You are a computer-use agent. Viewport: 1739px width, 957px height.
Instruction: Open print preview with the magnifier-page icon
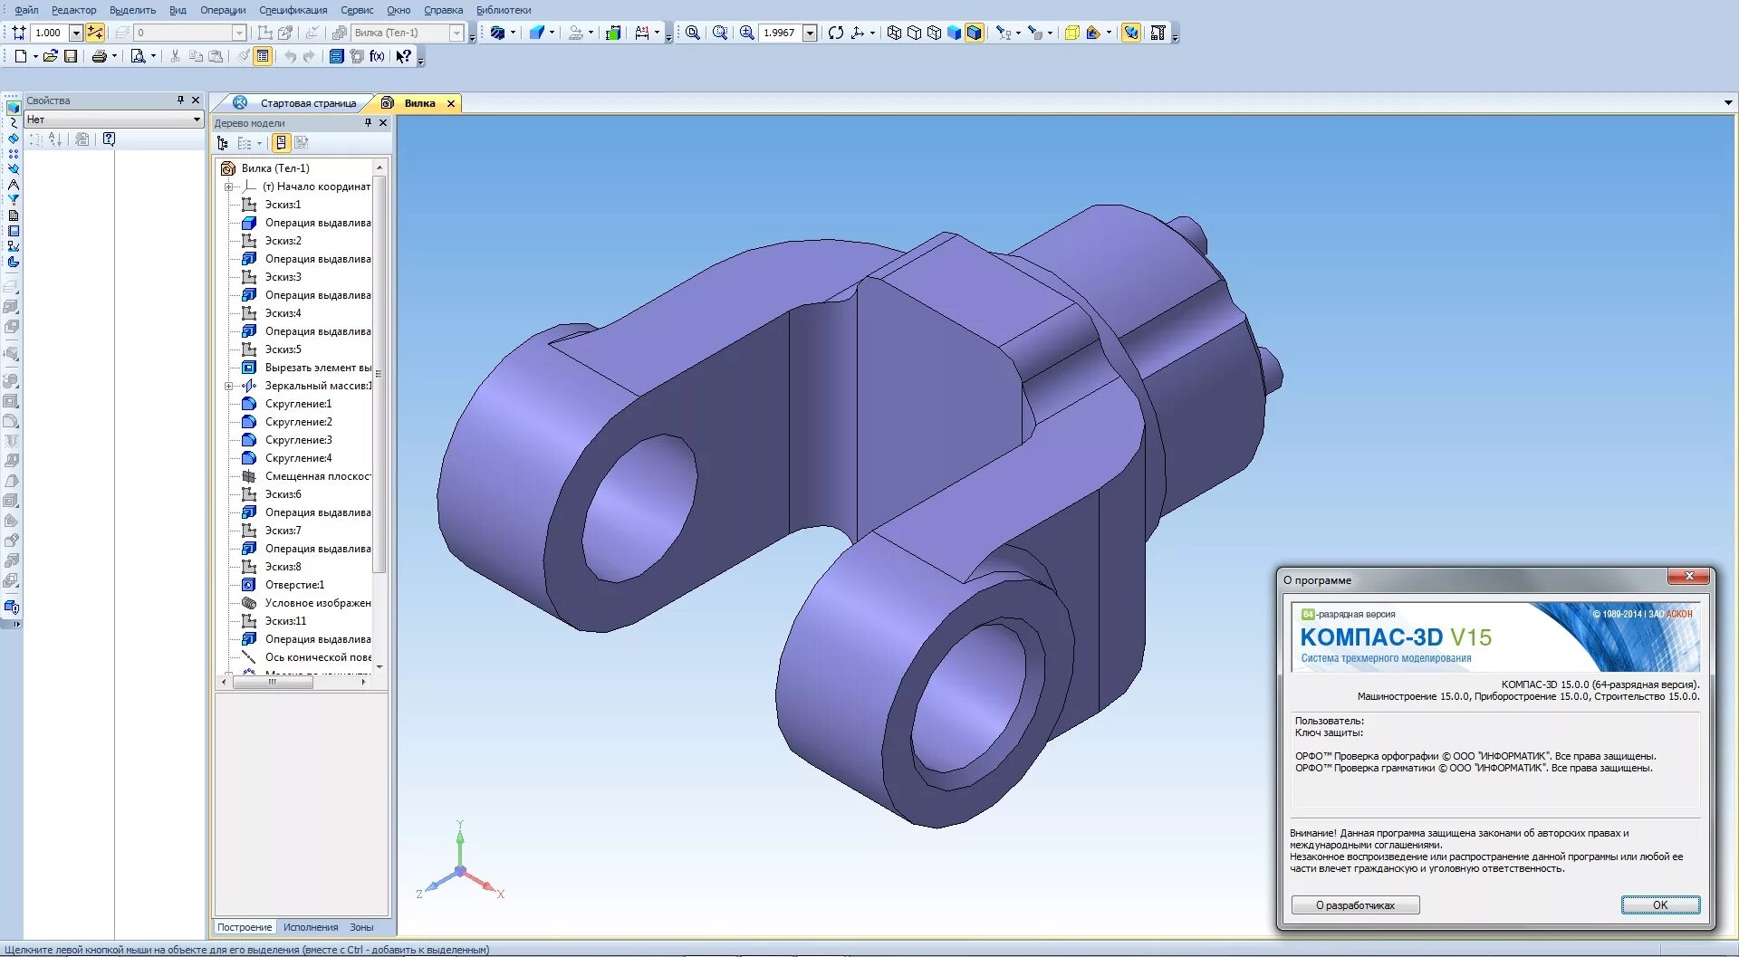point(138,56)
